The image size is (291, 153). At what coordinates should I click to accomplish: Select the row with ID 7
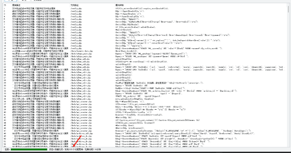tap(145, 24)
